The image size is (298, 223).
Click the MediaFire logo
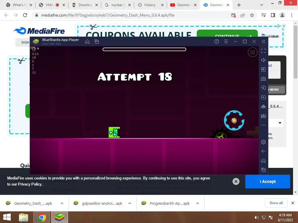[39, 31]
